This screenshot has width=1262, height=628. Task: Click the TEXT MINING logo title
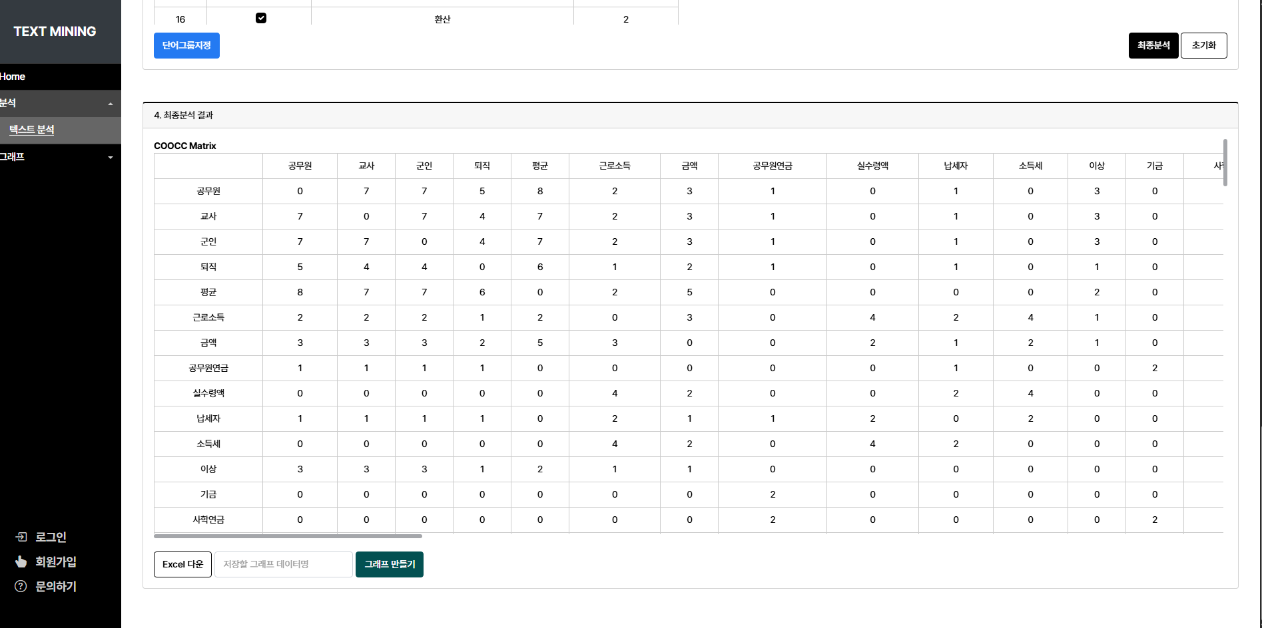coord(55,31)
